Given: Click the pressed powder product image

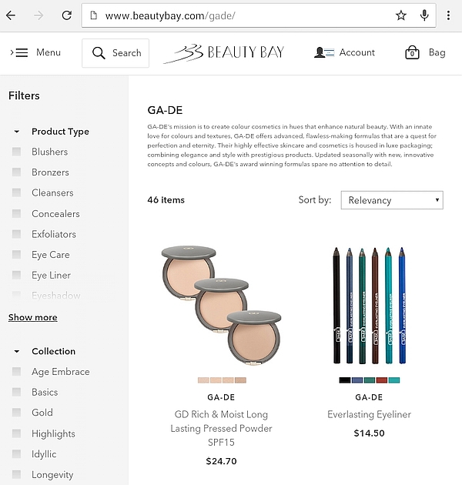Looking at the screenshot, I should click(x=221, y=304).
